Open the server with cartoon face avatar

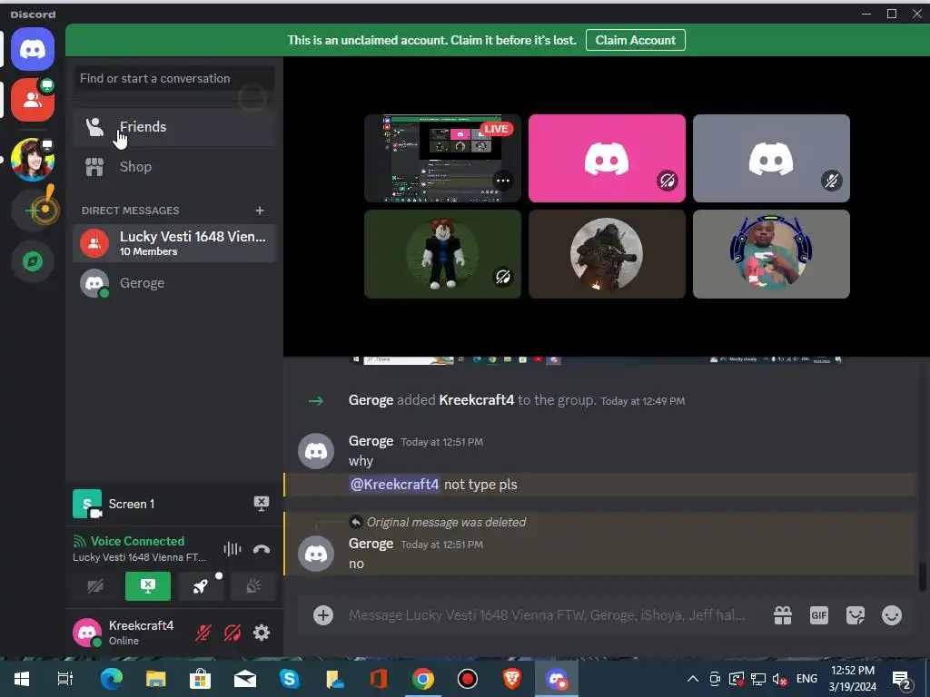point(33,160)
